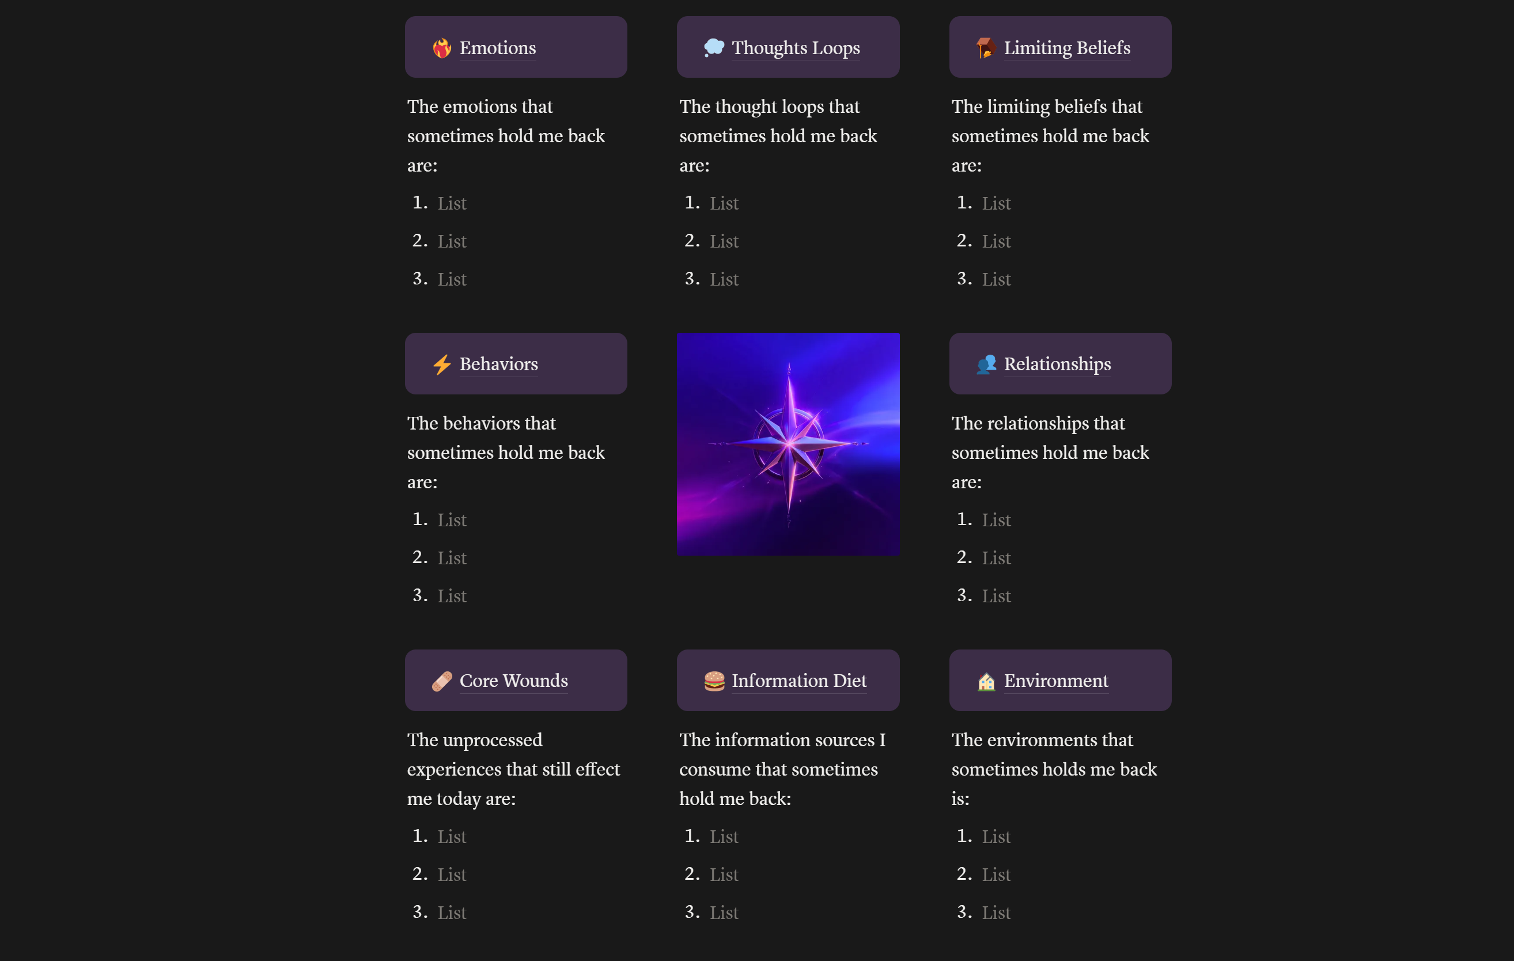Open the Thoughts Loops page link
This screenshot has width=1514, height=961.
(796, 48)
